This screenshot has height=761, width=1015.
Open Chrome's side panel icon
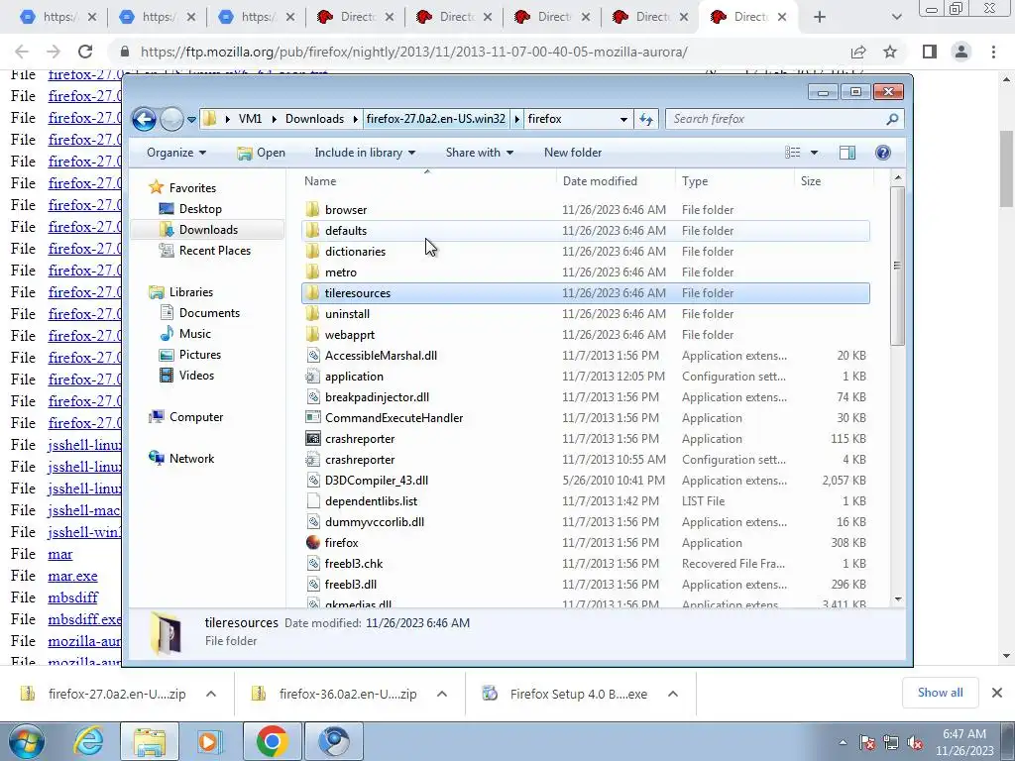tap(930, 52)
